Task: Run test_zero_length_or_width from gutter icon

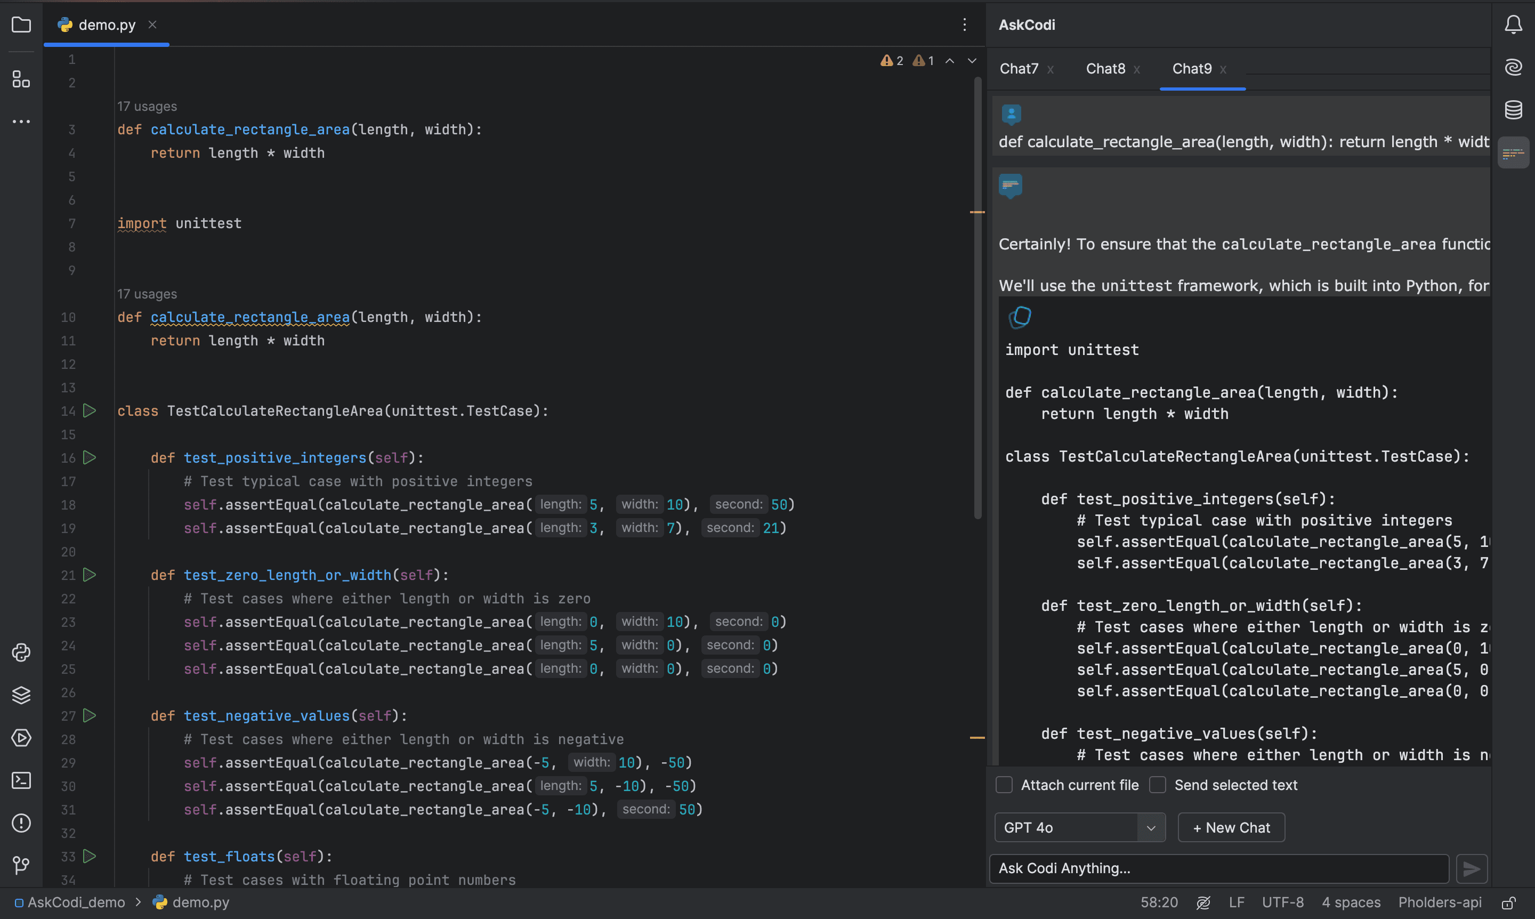Action: [90, 575]
